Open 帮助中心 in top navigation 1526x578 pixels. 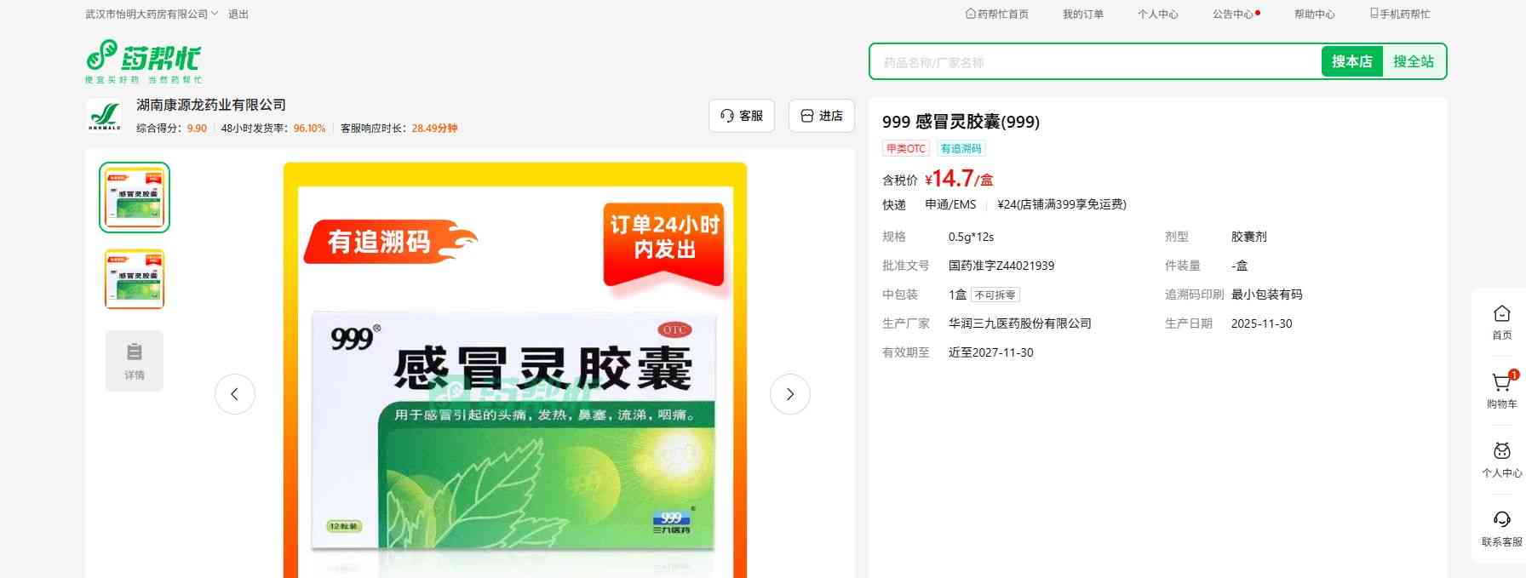[1314, 14]
